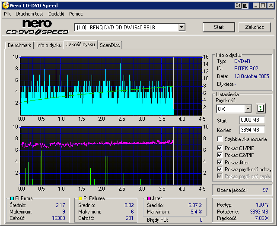Click the PI Errors Maksimum value 9
This screenshot has width=277, height=226.
[64, 211]
